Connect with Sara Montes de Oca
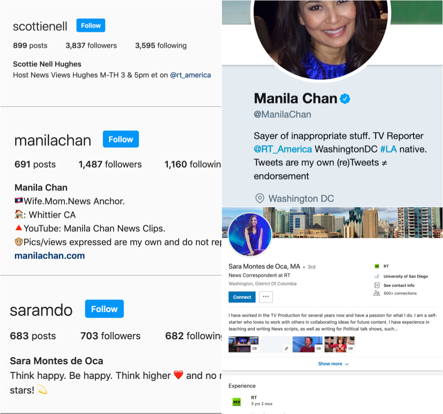Viewport: 443px width, 414px height. 242,297
